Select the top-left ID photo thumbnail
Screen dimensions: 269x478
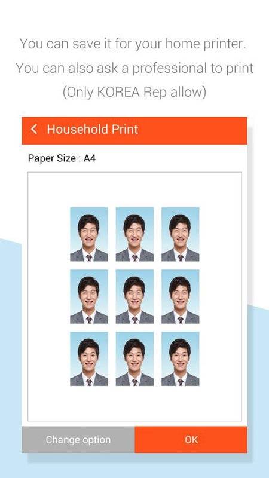coord(88,234)
